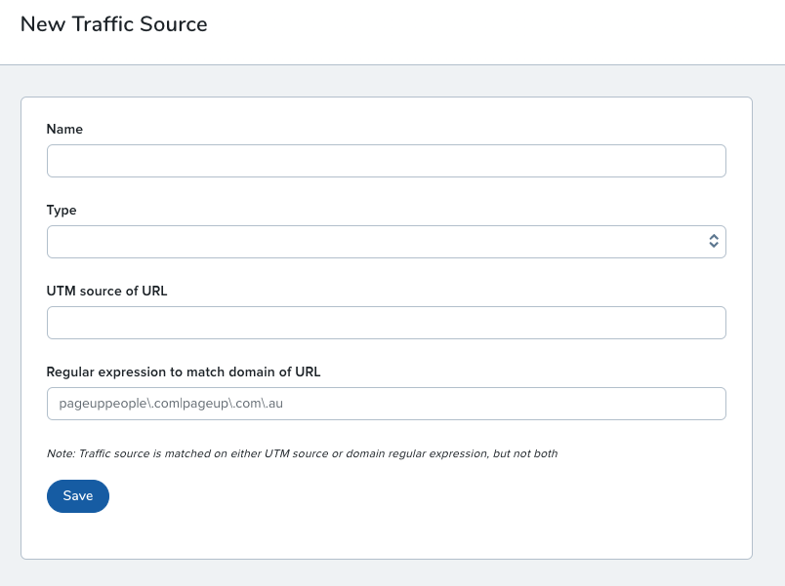Click the "Name" field label
Image resolution: width=785 pixels, height=586 pixels.
(64, 129)
